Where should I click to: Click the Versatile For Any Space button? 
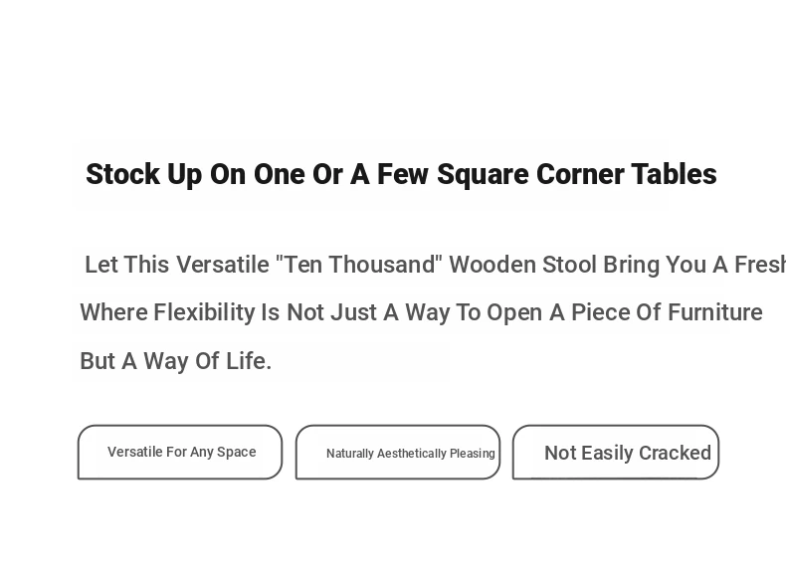180,453
